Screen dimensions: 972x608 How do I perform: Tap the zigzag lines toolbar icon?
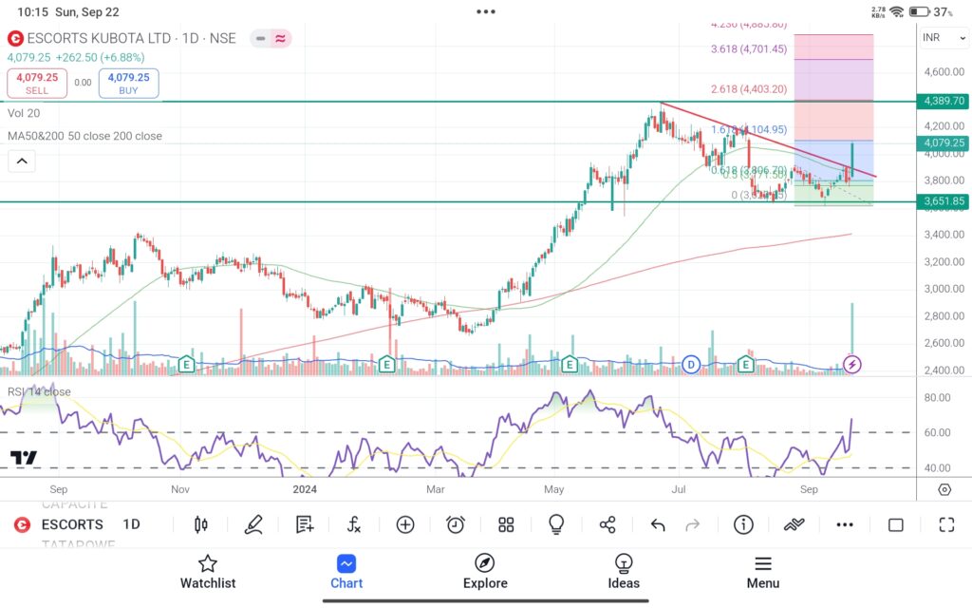[794, 524]
